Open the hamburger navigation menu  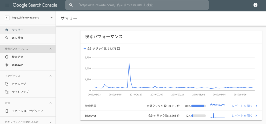[7, 5]
